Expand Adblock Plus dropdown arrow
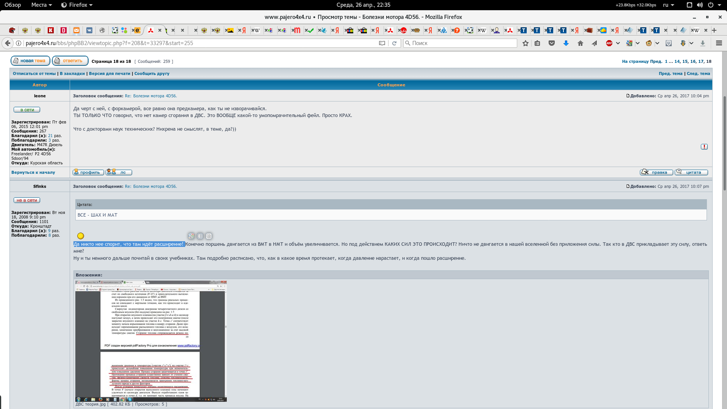 (618, 43)
